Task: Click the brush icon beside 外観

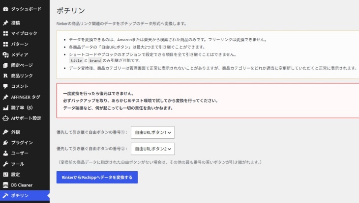Action: [x=5, y=132]
